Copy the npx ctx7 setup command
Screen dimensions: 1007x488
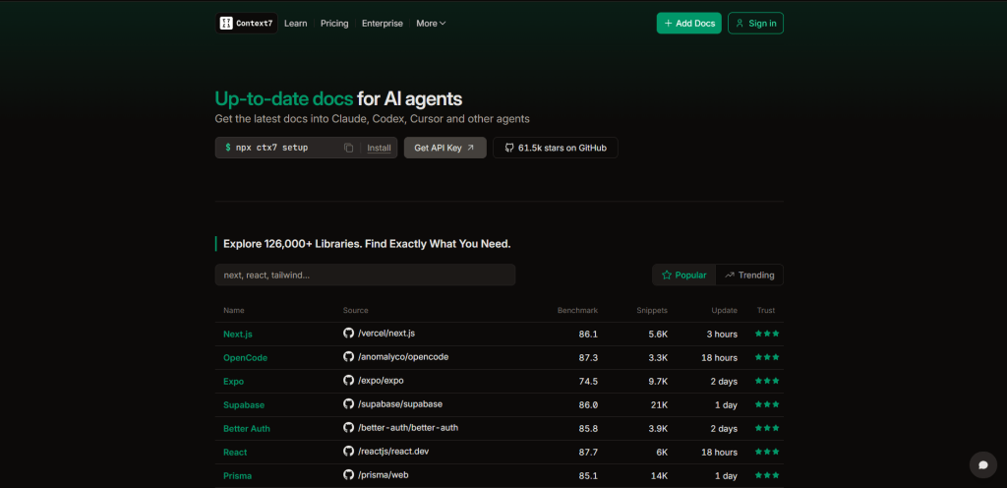coord(349,148)
